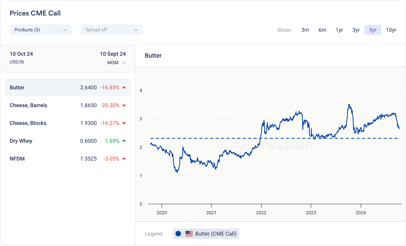Click the red arrow next to Cheese, Blocks

[x=124, y=123]
